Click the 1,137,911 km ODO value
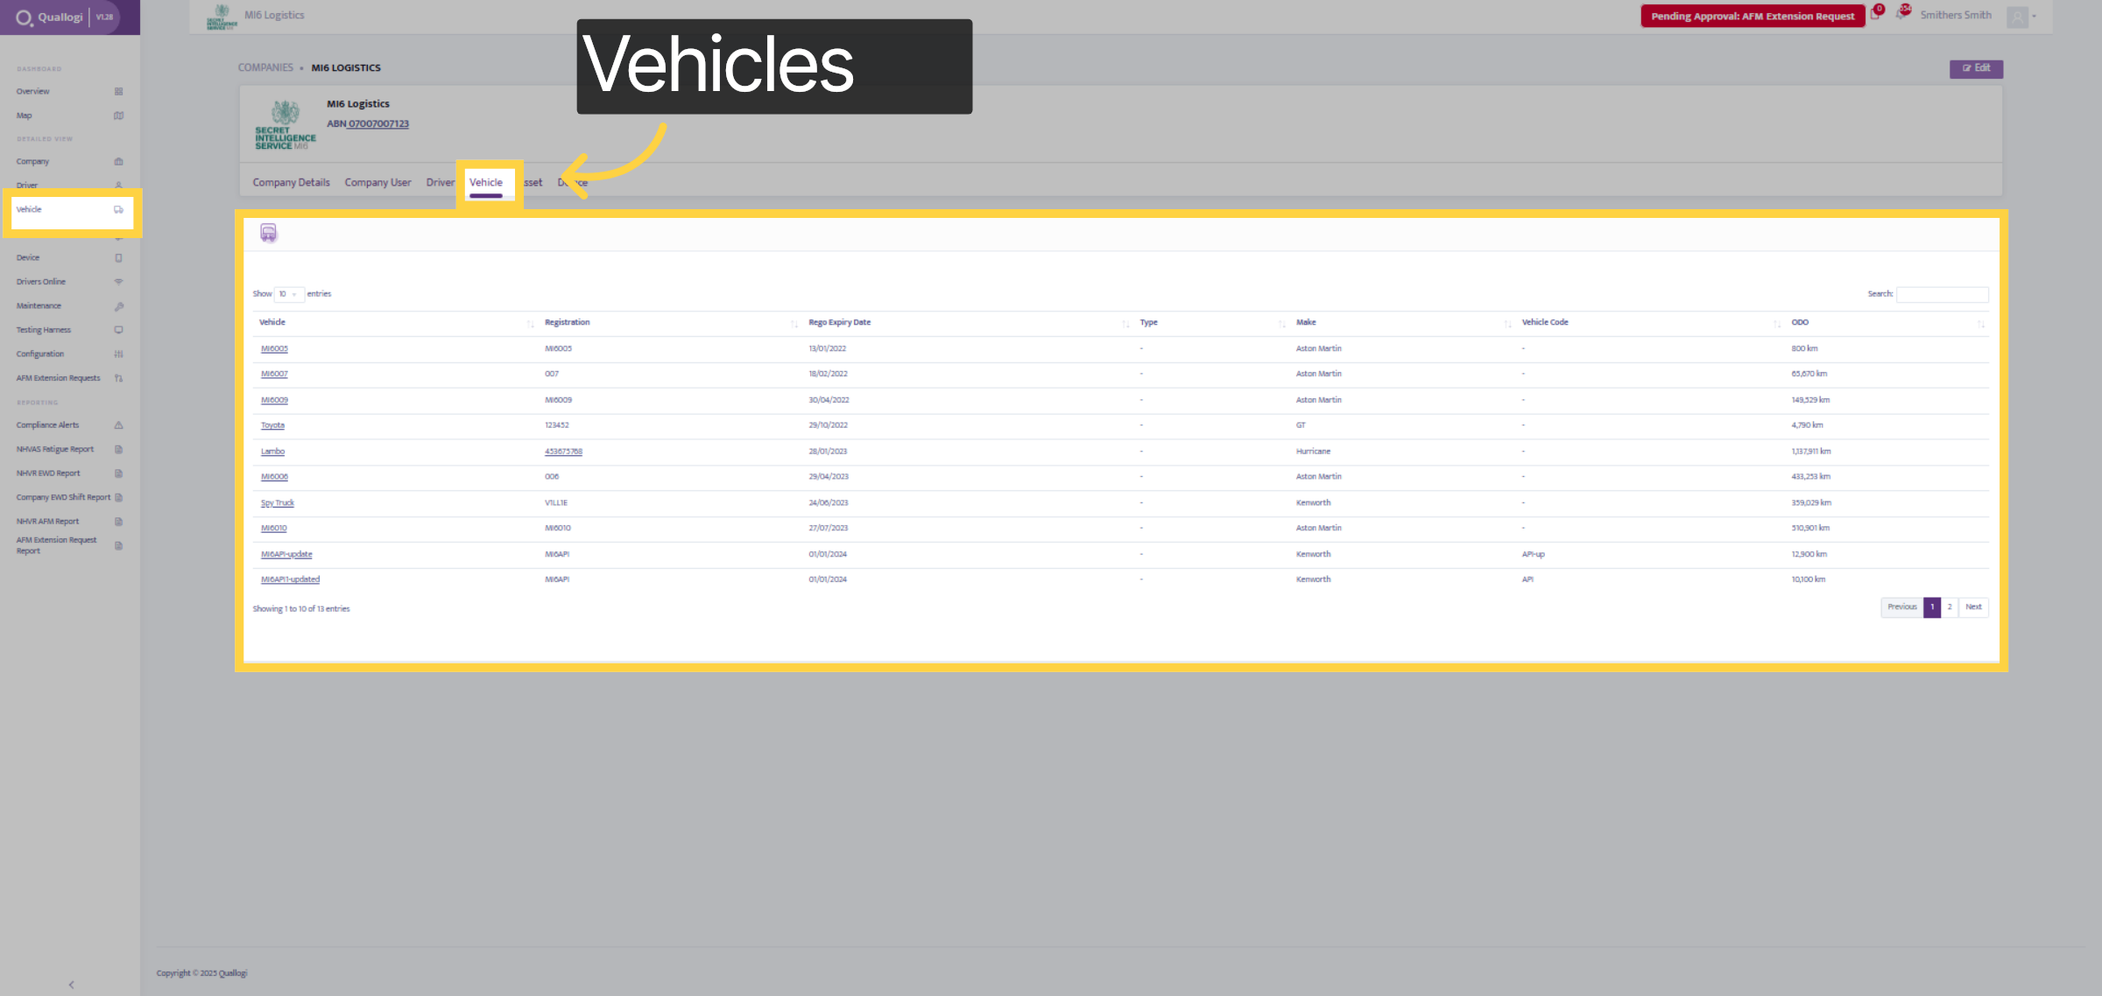 (x=1810, y=452)
